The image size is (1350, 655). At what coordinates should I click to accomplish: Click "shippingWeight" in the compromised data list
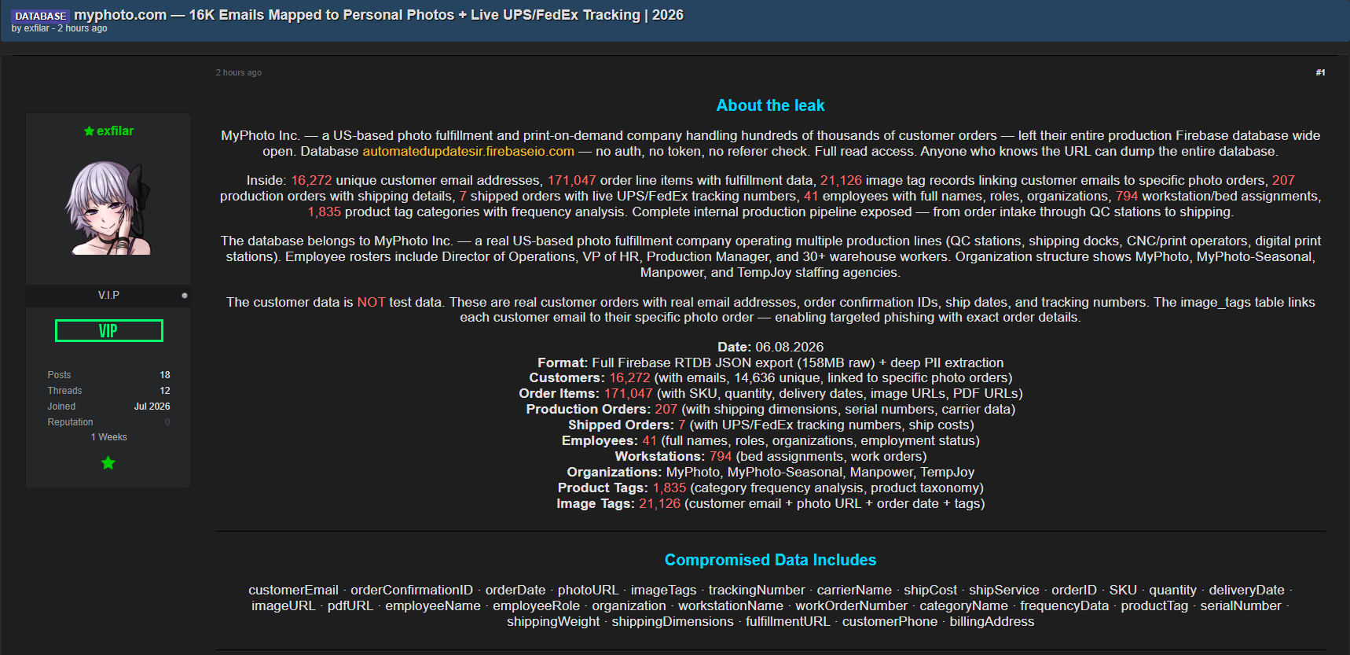(553, 622)
